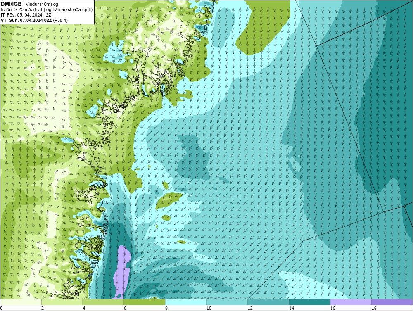This screenshot has width=413, height=311.
Task: Click the 12–14 m/s teal legend swatch
Action: pyautogui.click(x=268, y=302)
